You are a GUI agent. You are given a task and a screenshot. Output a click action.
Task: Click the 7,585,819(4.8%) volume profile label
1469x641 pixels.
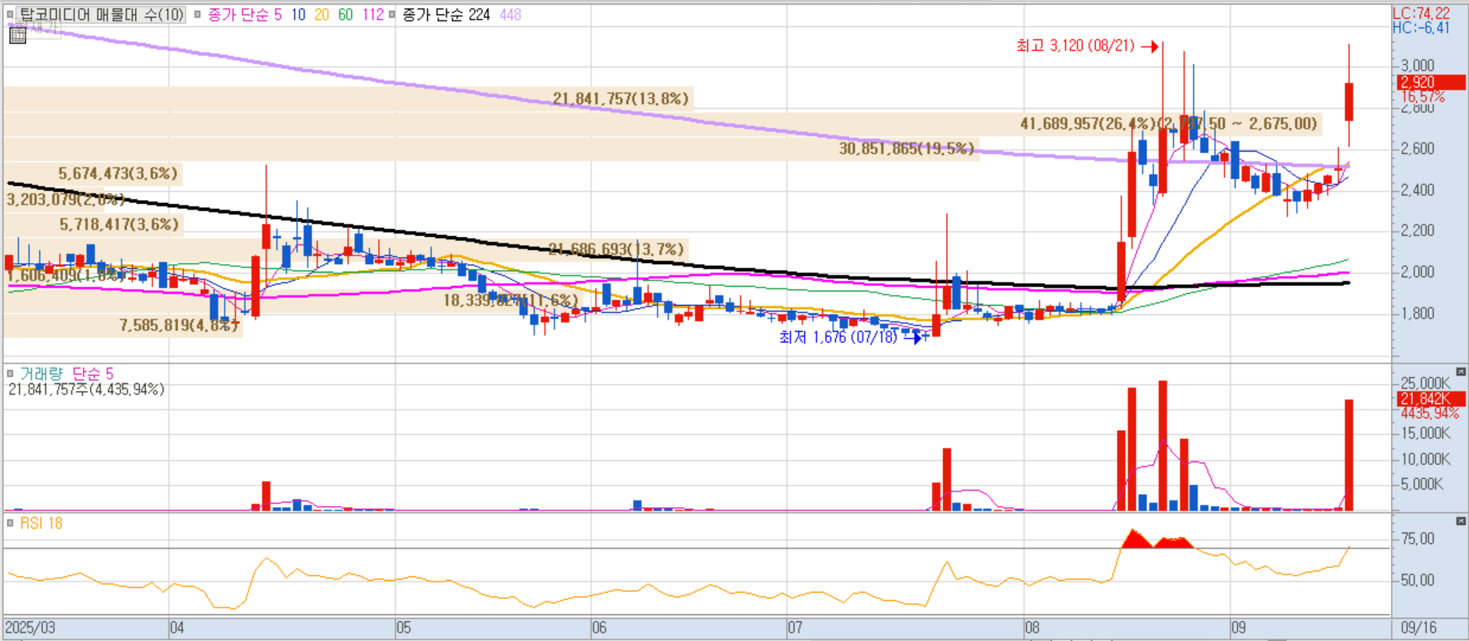179,325
